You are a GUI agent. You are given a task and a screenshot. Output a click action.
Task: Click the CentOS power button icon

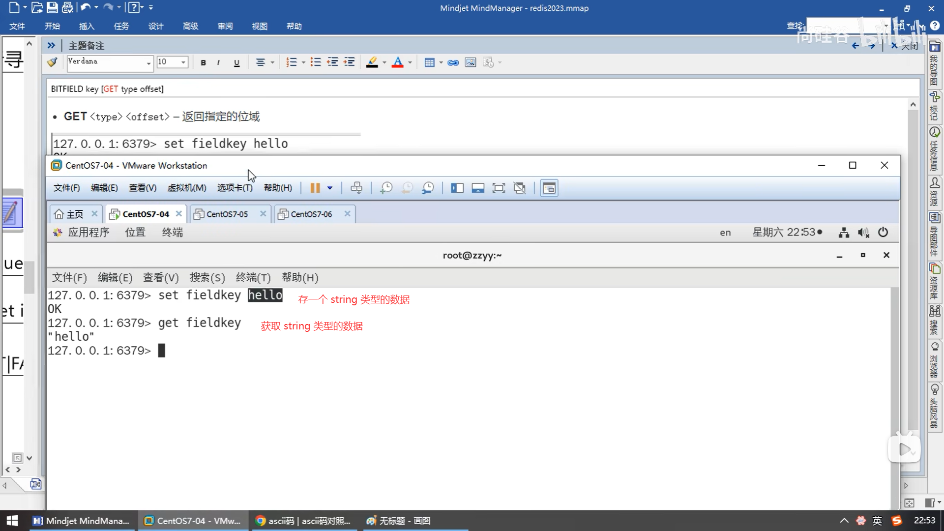point(883,232)
